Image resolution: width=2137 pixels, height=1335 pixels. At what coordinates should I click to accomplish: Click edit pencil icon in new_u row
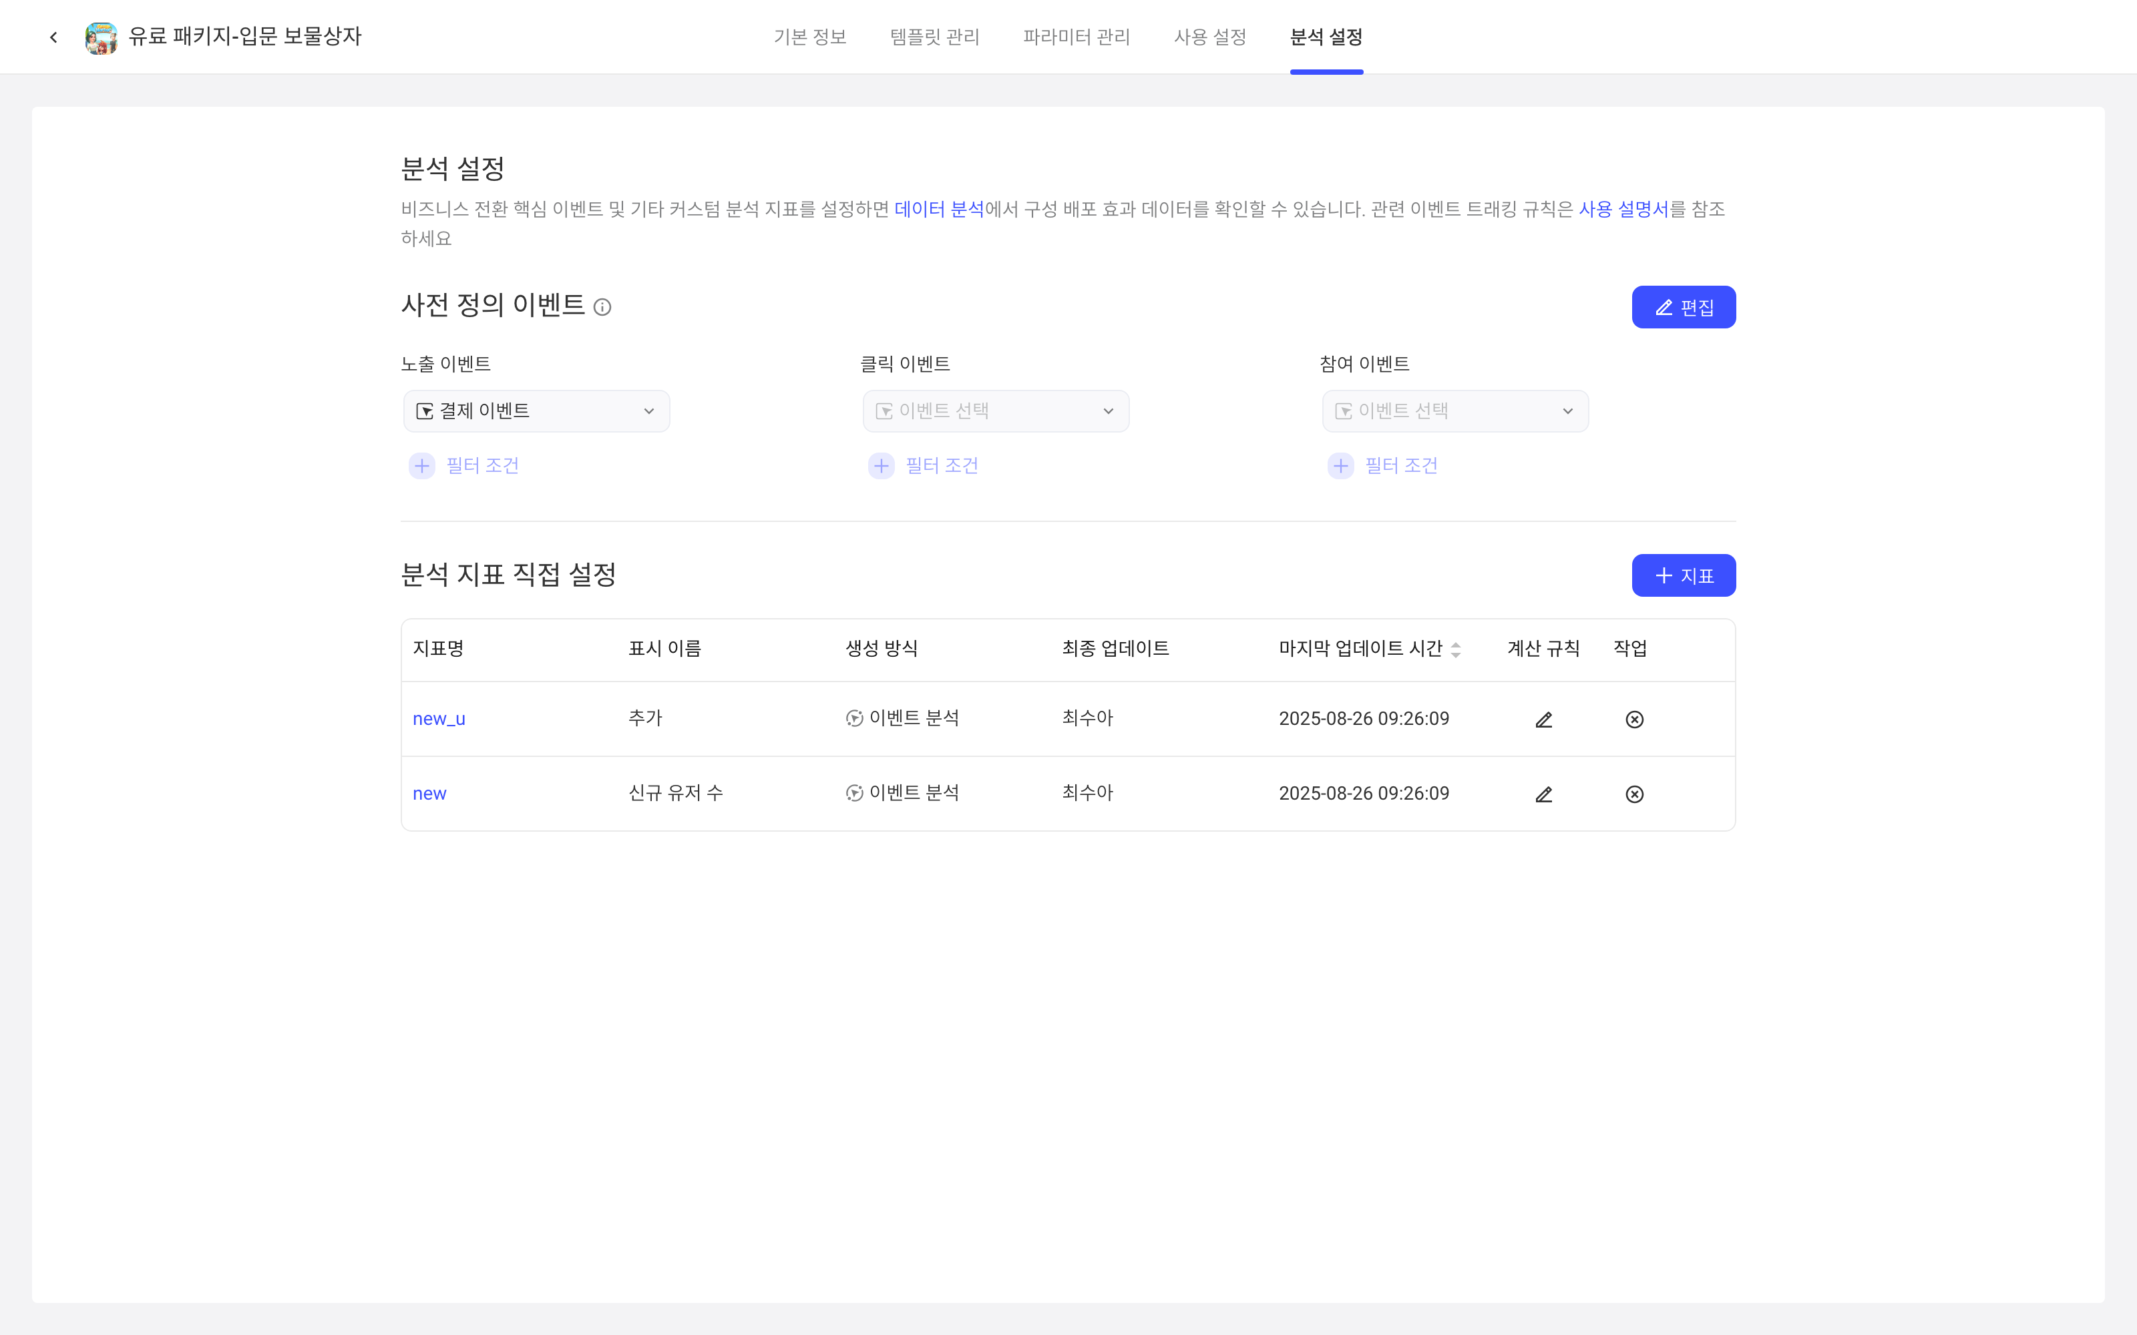1543,720
